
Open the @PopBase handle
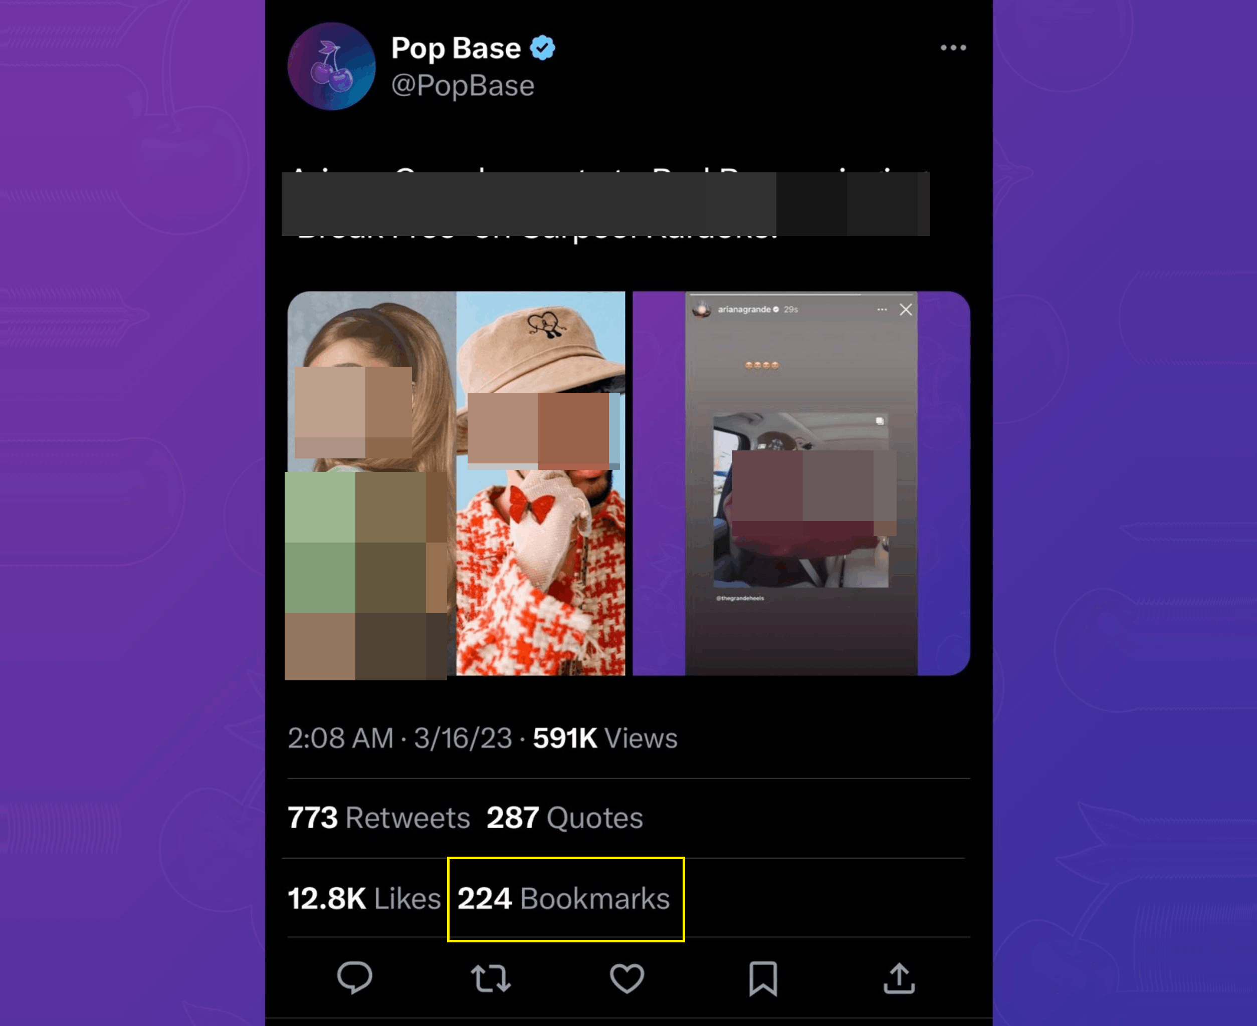click(463, 86)
